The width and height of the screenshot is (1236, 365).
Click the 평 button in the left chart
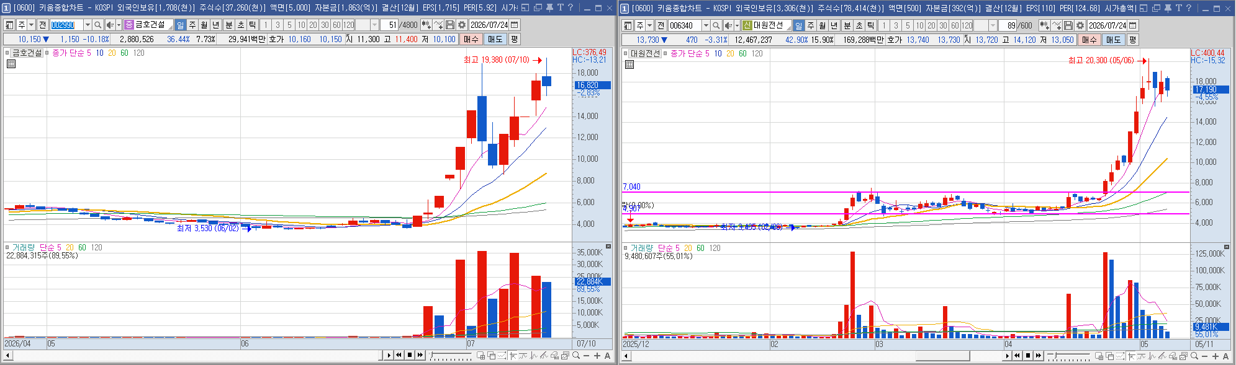coord(513,39)
